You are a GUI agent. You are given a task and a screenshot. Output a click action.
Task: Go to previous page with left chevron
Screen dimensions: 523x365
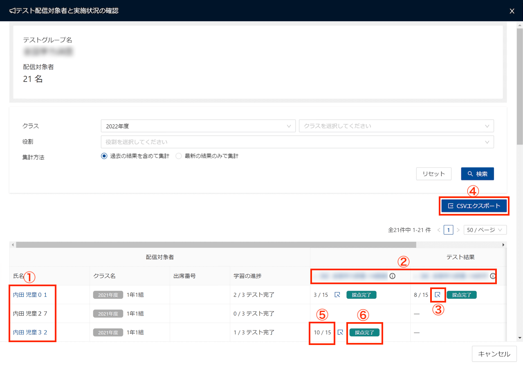tap(439, 230)
